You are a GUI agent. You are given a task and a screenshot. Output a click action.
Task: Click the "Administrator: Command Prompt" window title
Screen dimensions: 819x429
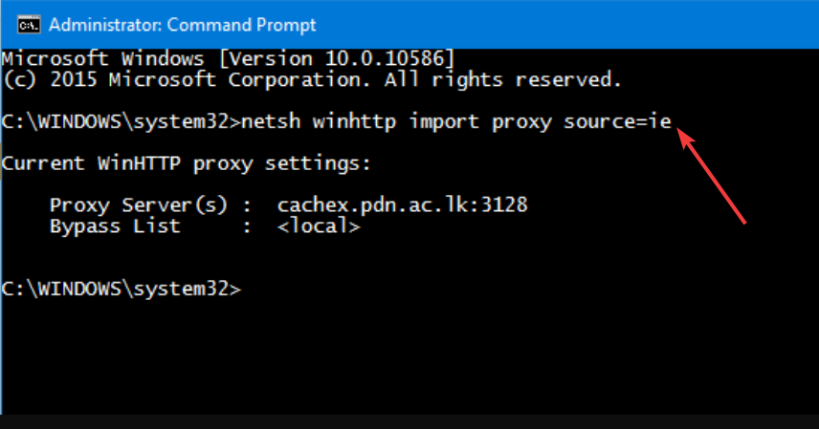183,25
